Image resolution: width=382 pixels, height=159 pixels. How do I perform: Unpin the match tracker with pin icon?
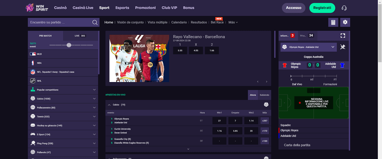pyautogui.click(x=343, y=47)
